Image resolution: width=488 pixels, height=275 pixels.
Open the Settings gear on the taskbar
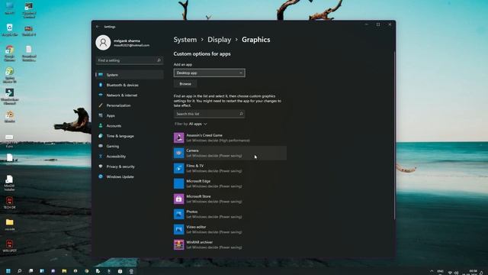coord(131,271)
